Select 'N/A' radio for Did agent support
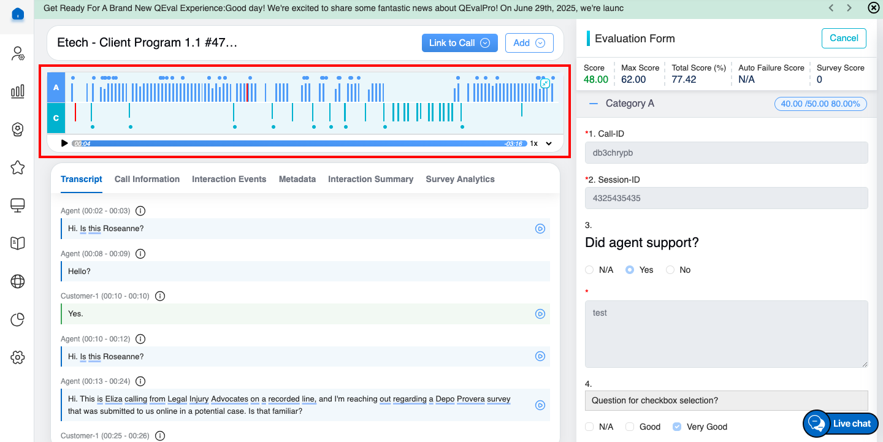 click(589, 270)
